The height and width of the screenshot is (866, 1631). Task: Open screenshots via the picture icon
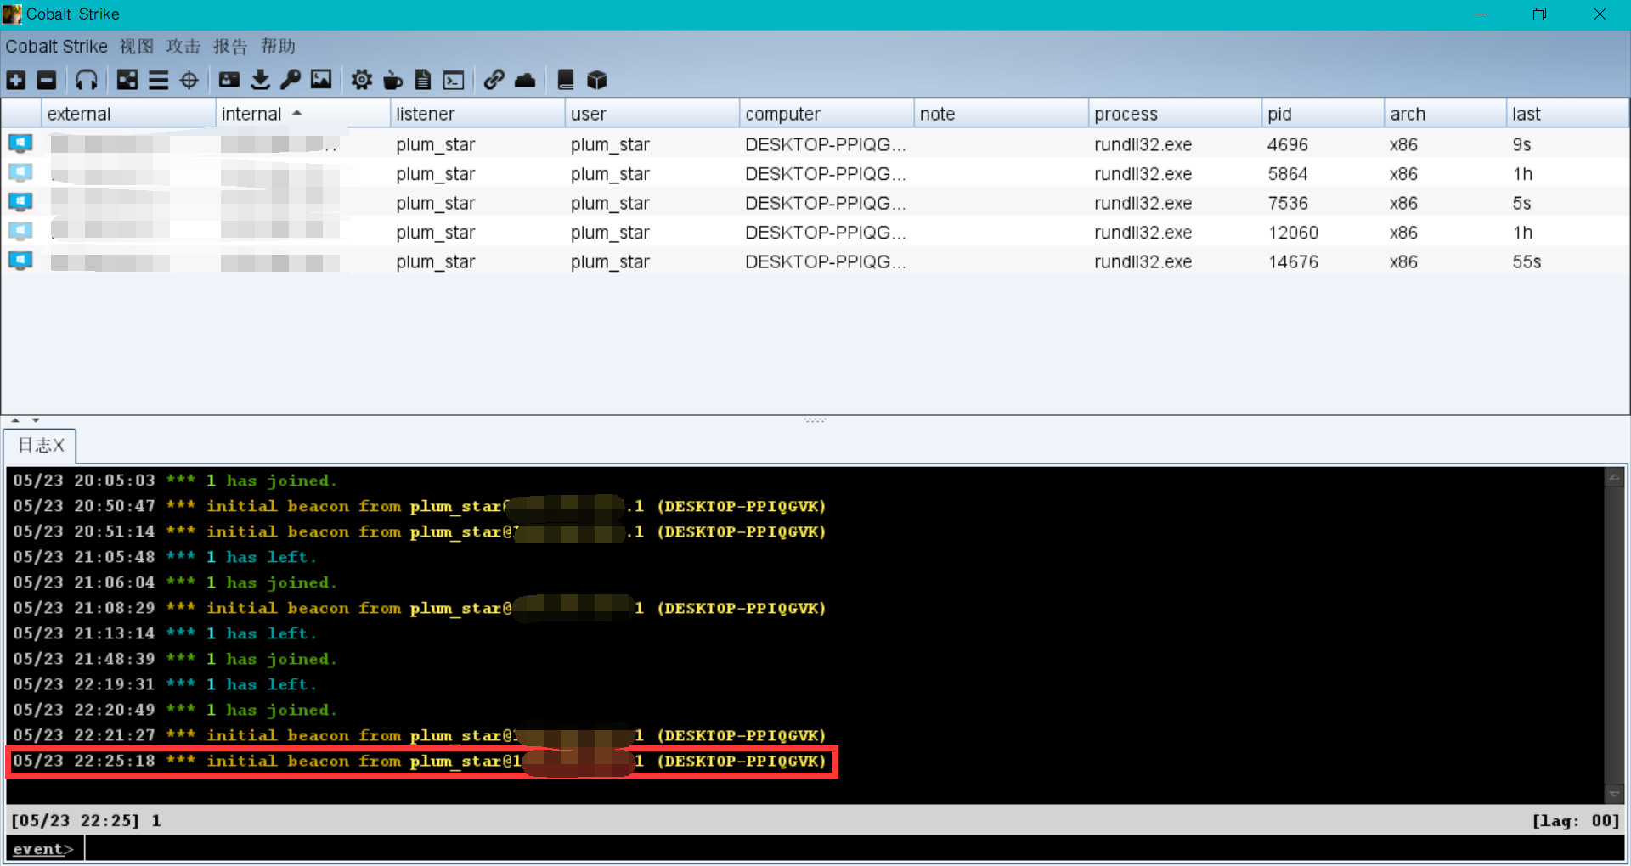click(x=321, y=80)
